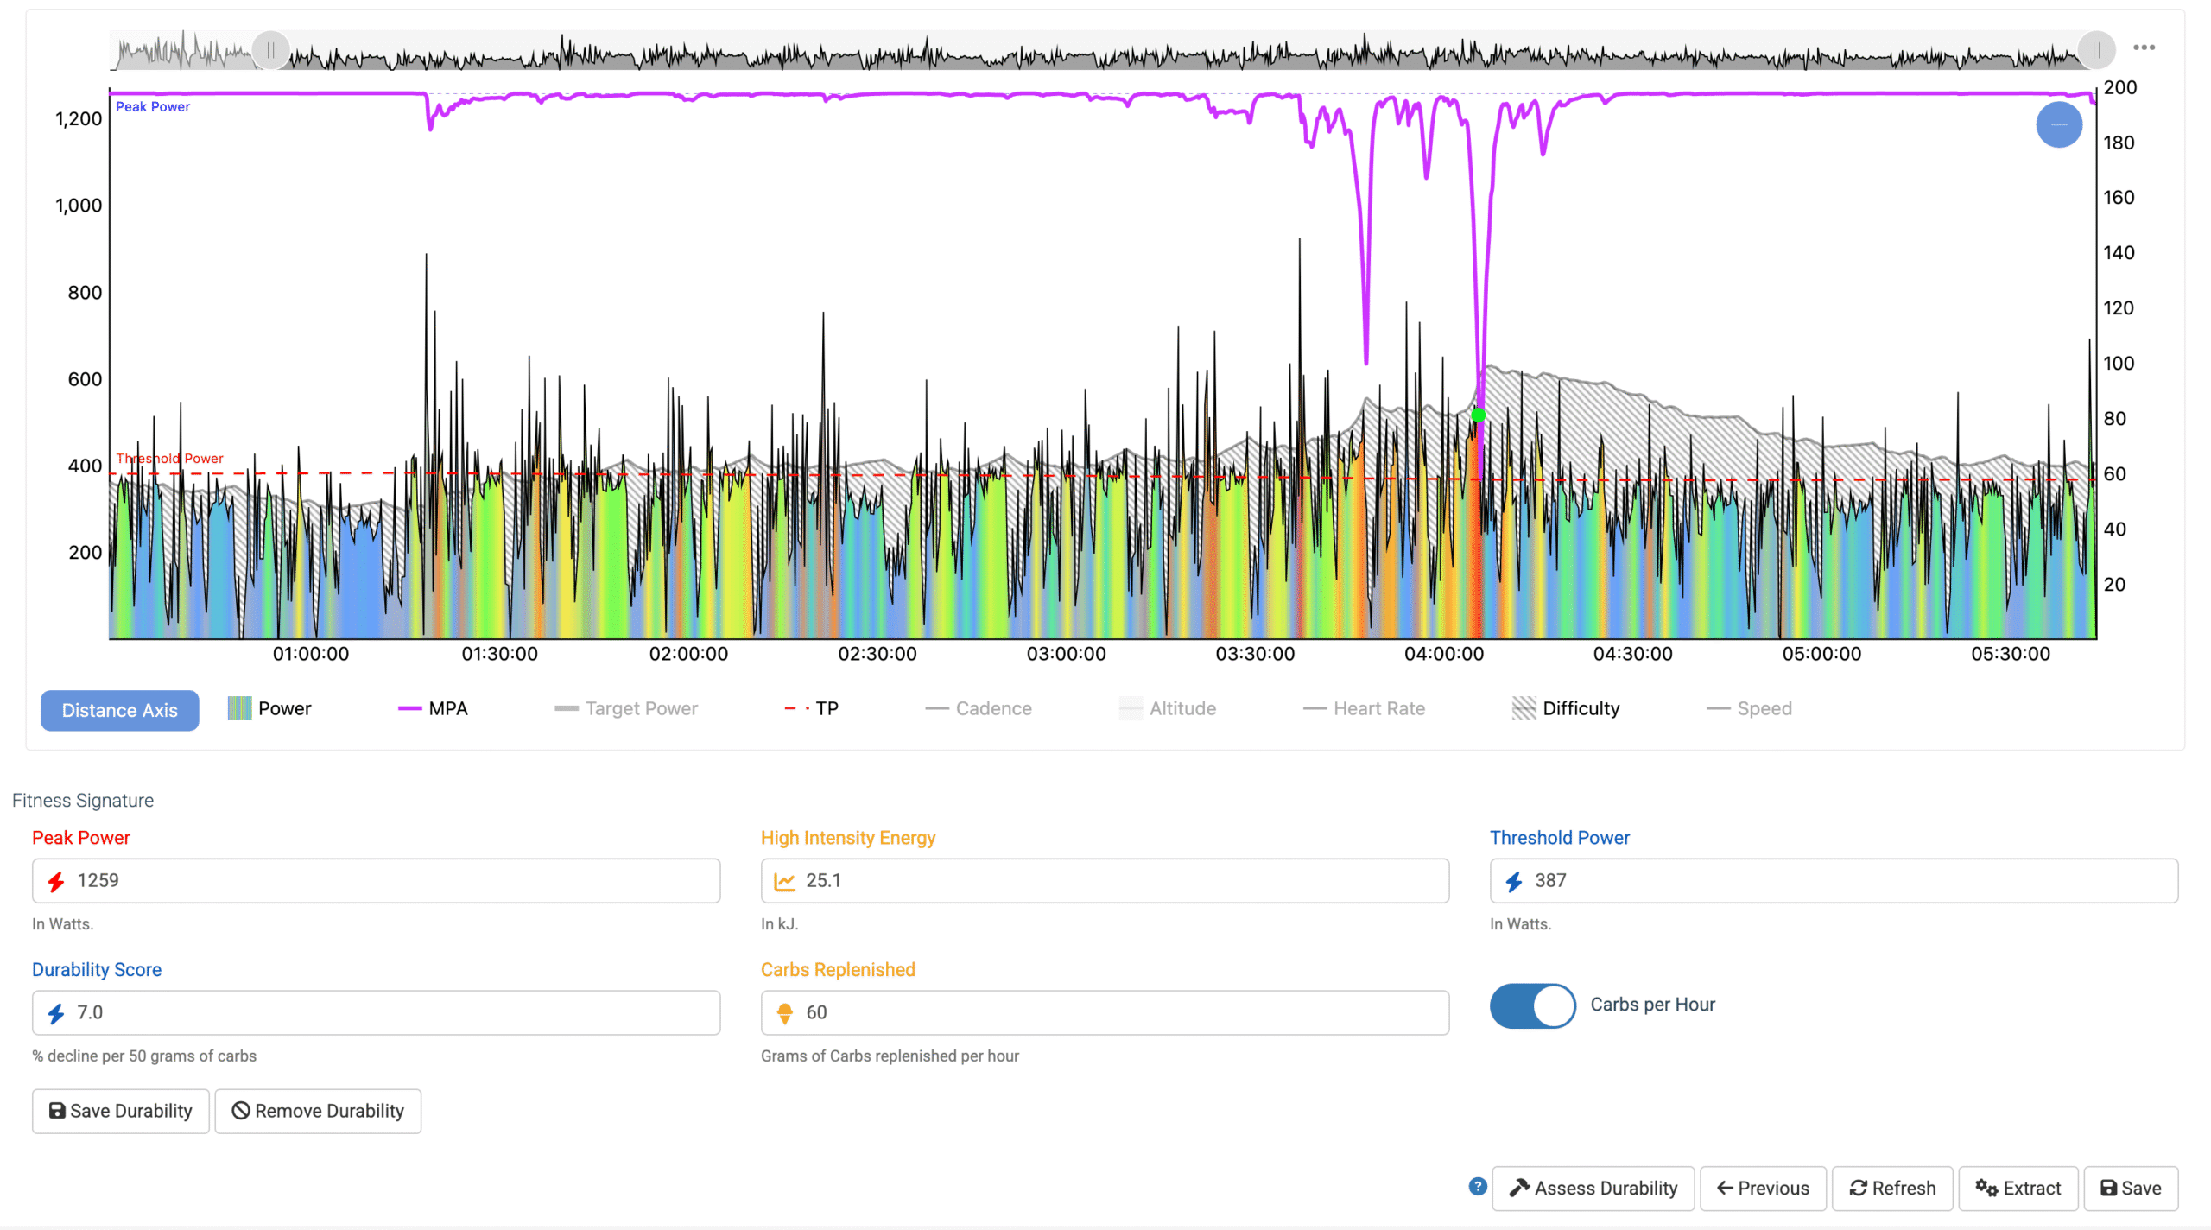Click the Distance Axis button
The width and height of the screenshot is (2211, 1230).
pos(120,710)
